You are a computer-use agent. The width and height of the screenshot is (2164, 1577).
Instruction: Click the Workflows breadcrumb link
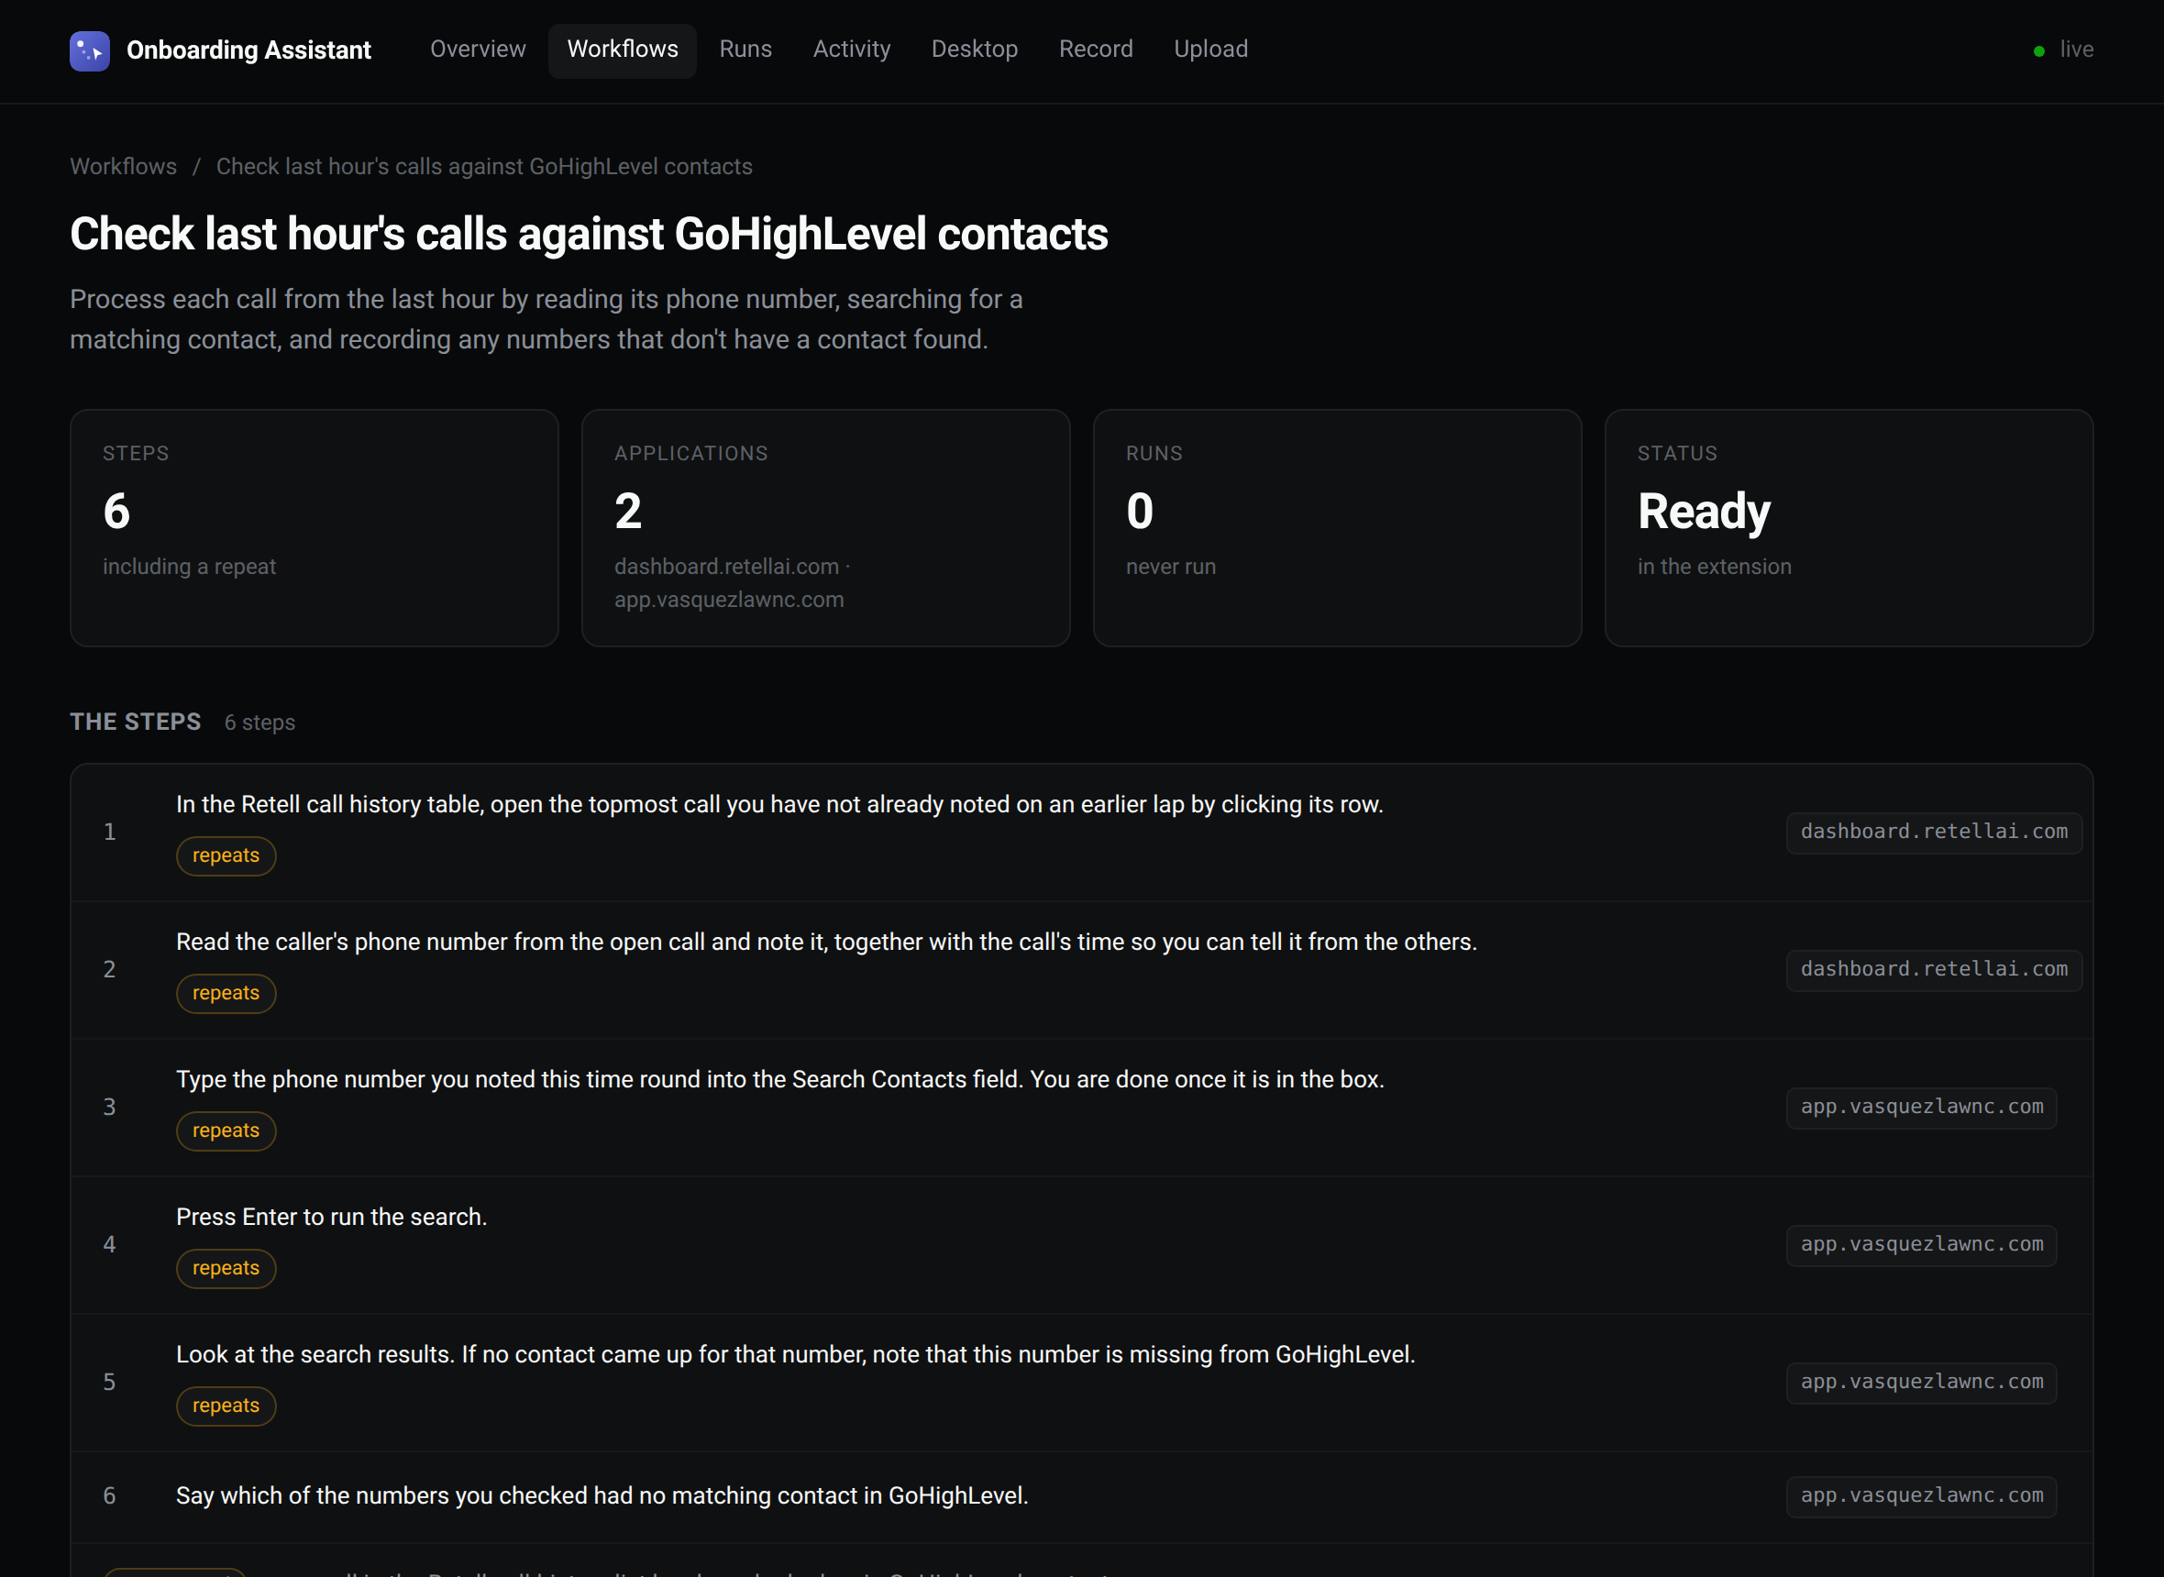click(x=123, y=166)
